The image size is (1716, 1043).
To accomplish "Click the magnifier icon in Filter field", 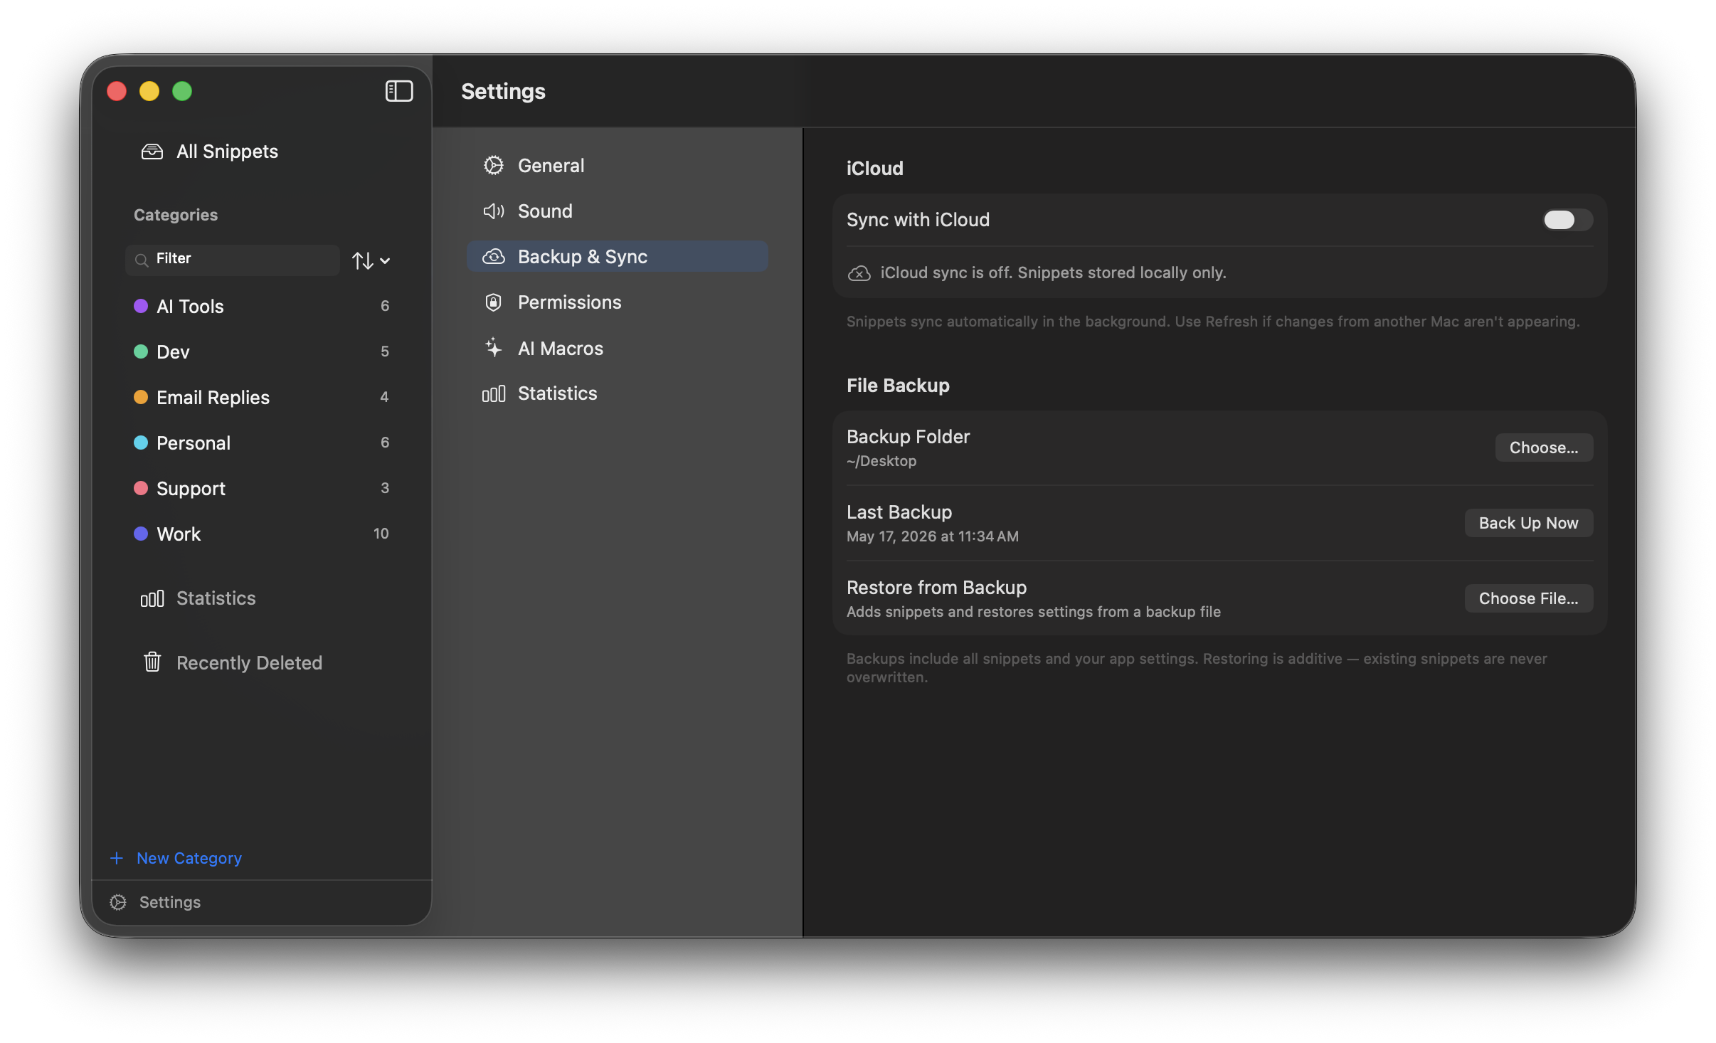I will click(x=142, y=260).
